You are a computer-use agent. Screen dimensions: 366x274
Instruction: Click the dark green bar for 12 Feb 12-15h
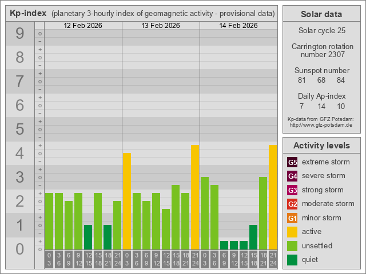[x=88, y=237]
